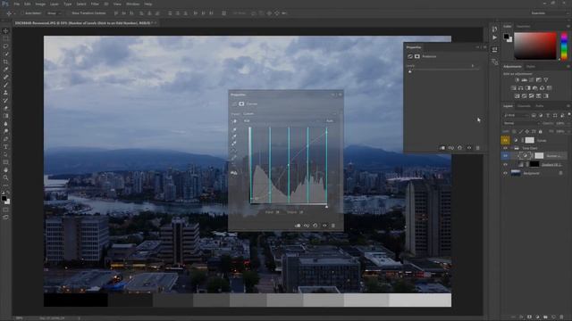Open the Window menu

tap(132, 4)
